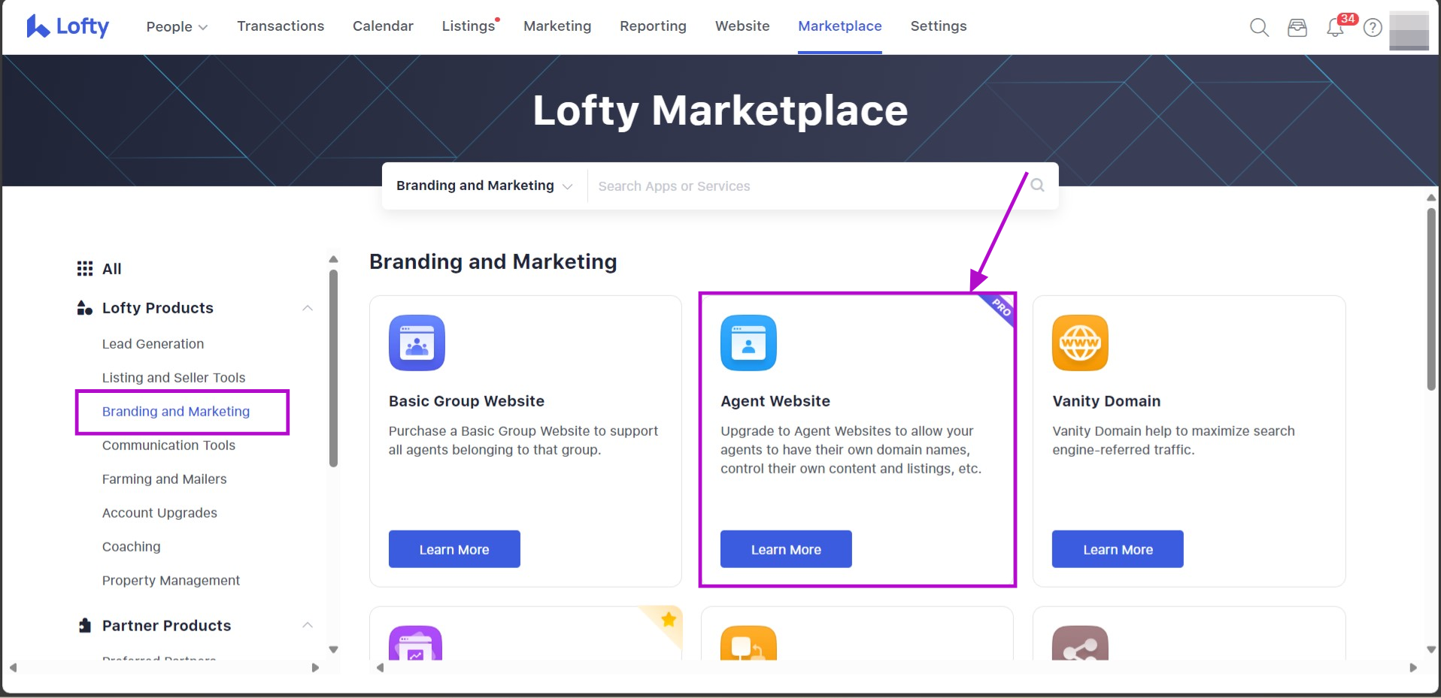Click the sidebar horizontal scroll-right arrow
This screenshot has height=698, width=1441.
[x=315, y=667]
